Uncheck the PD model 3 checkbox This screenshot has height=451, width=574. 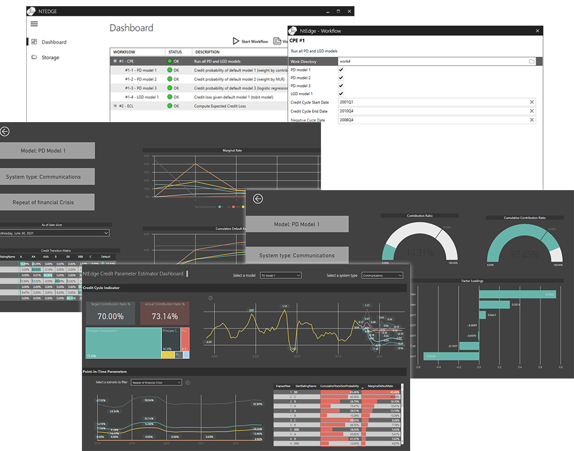pyautogui.click(x=341, y=86)
